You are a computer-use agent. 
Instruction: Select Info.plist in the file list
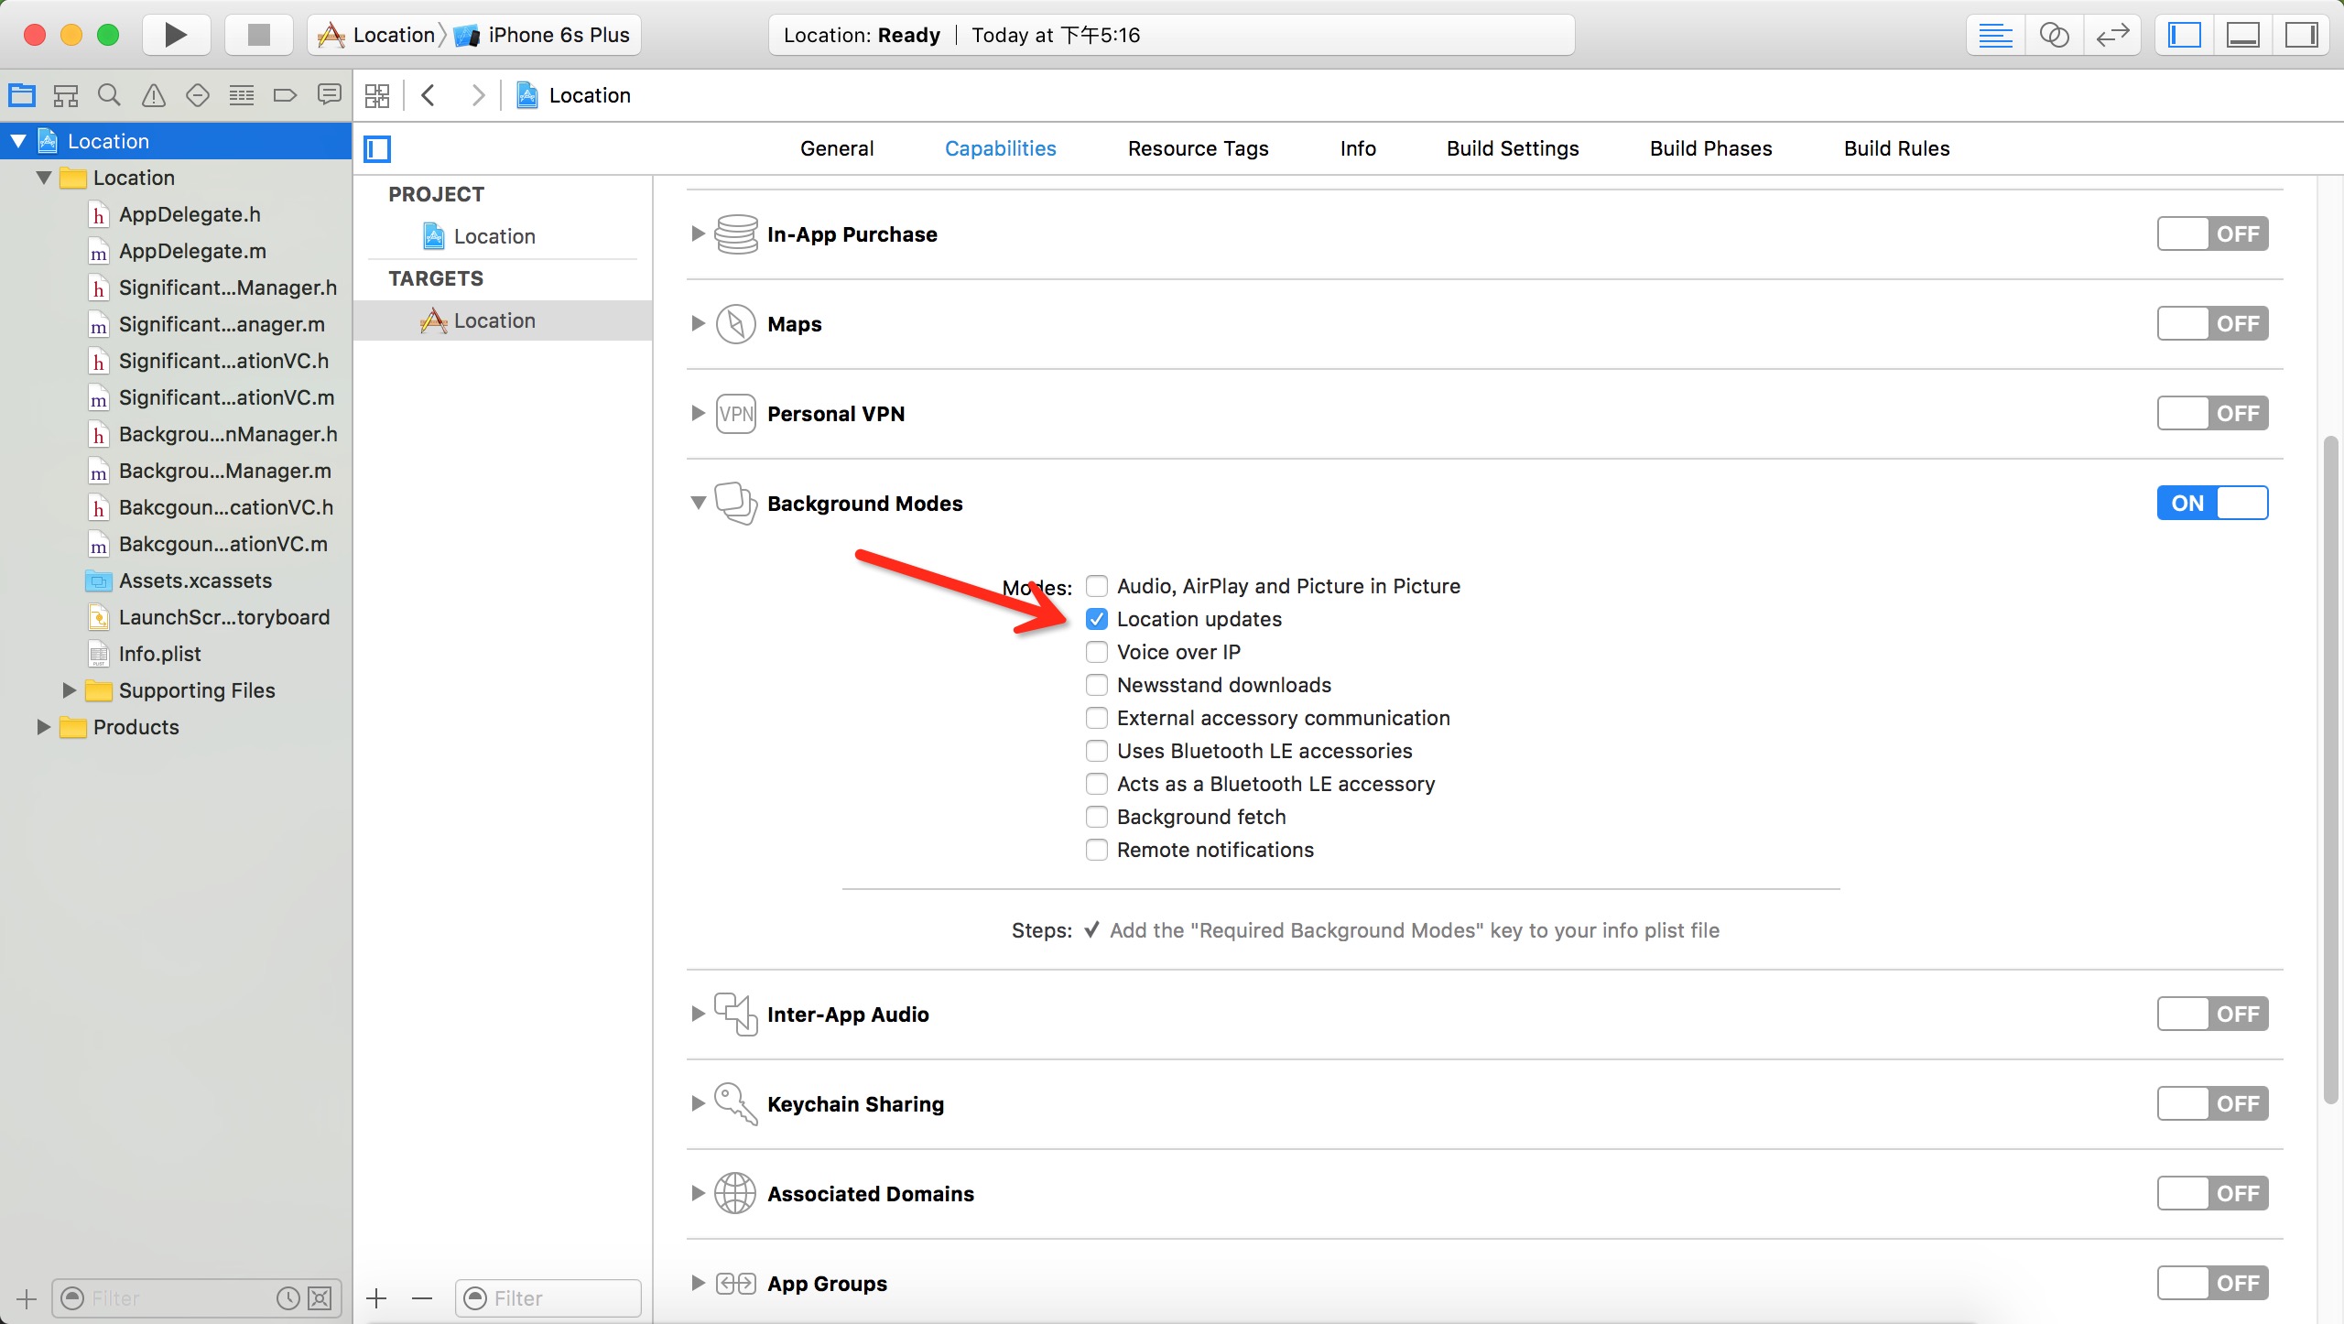(x=159, y=654)
